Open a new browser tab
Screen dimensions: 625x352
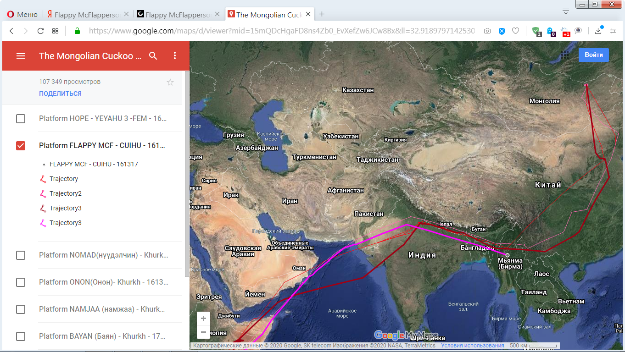coord(322,14)
